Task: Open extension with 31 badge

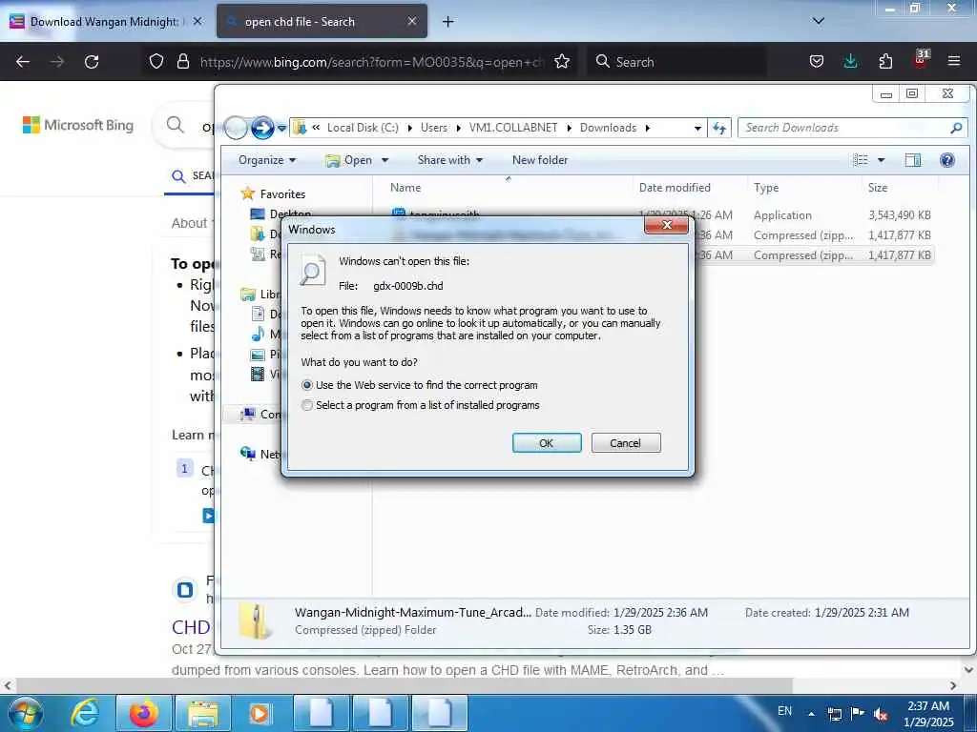Action: [x=921, y=59]
